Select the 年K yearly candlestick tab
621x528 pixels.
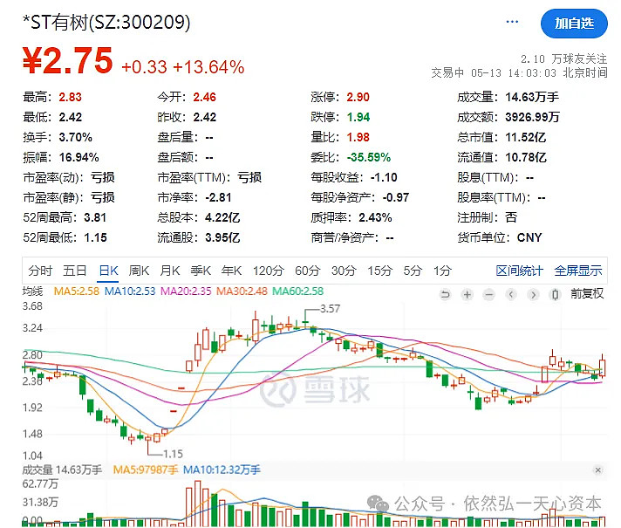point(231,271)
